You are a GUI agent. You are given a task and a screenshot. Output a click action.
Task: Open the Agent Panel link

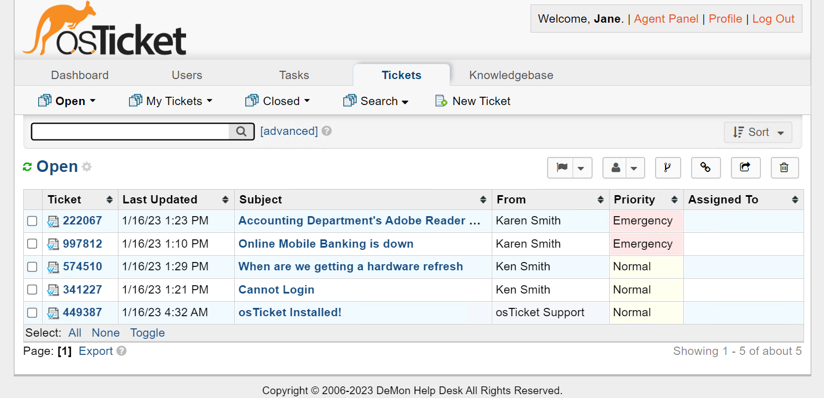(x=666, y=19)
